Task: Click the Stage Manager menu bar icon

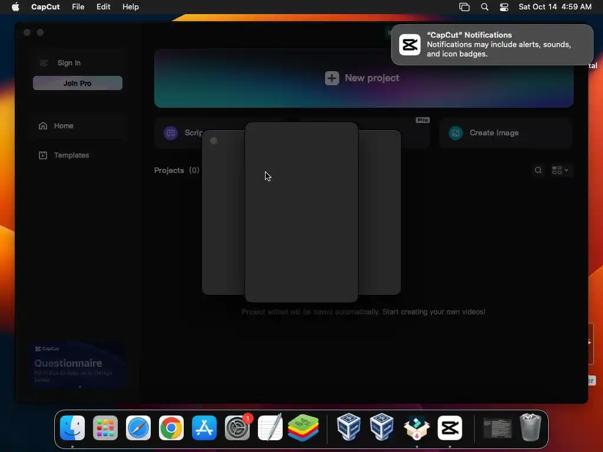Action: click(464, 7)
